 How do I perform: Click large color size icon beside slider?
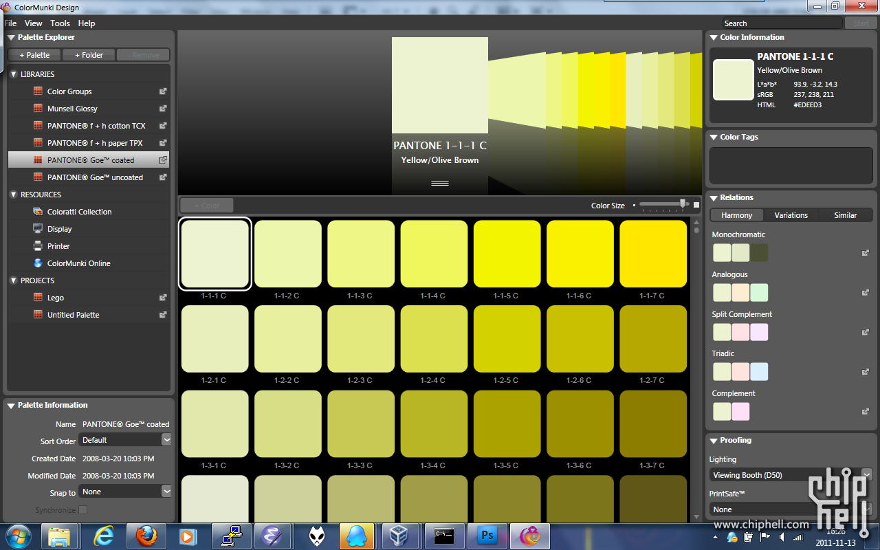point(696,205)
